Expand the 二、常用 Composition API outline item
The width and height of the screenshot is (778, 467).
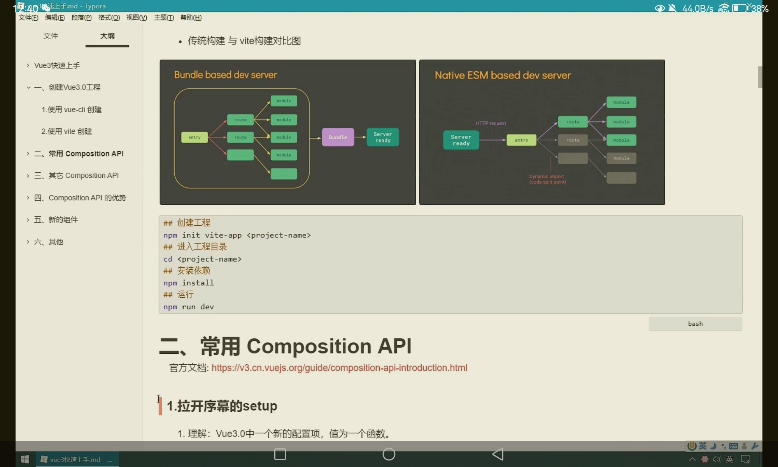(28, 154)
